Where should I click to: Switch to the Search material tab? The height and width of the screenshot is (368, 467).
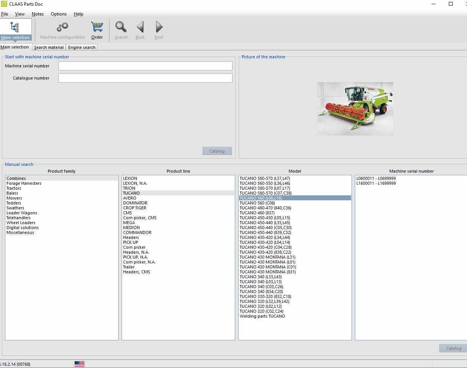pyautogui.click(x=49, y=47)
